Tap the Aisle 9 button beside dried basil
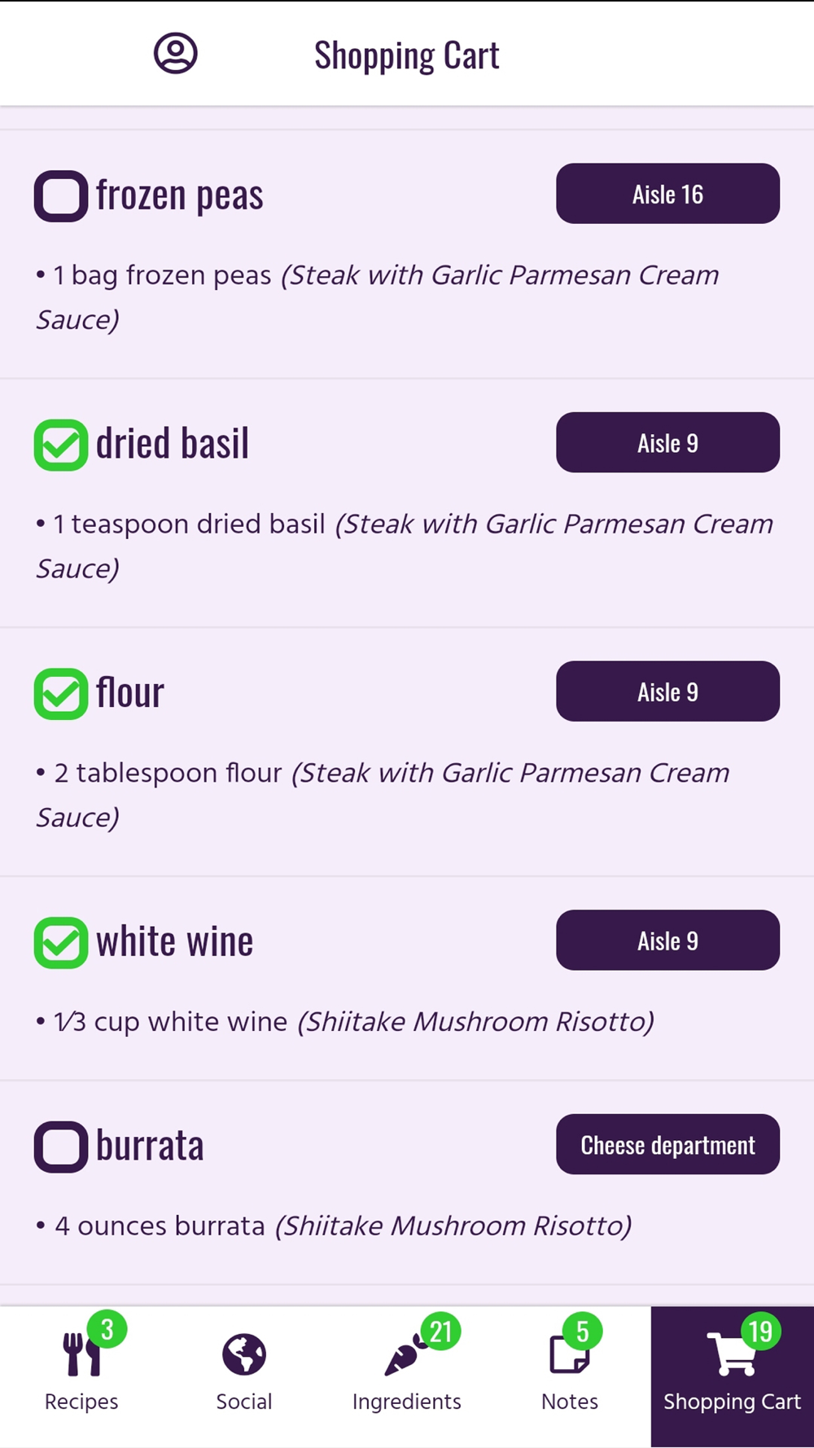The height and width of the screenshot is (1448, 814). pos(667,442)
